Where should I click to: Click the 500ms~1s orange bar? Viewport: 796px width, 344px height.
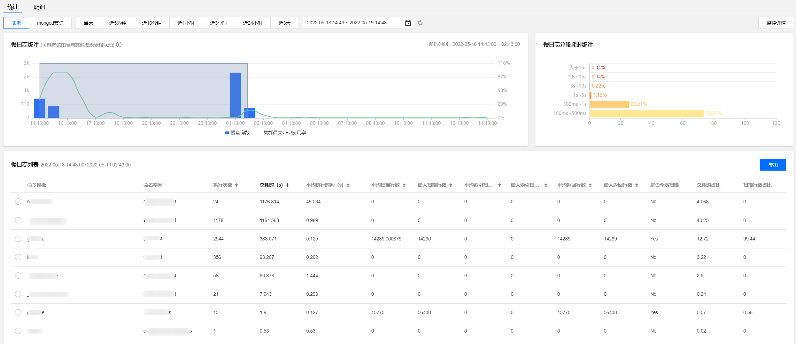click(609, 104)
